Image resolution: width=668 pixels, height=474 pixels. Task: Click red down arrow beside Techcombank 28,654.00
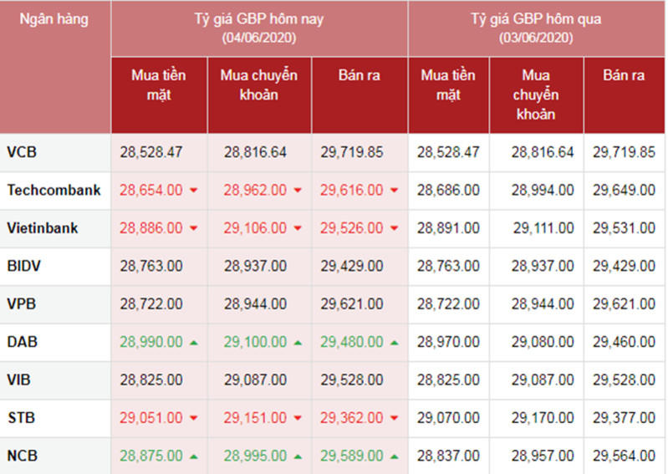[194, 191]
